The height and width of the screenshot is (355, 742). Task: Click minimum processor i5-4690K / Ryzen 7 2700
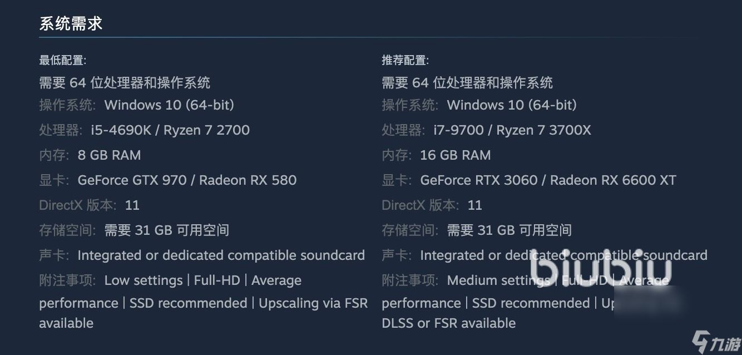pos(170,130)
